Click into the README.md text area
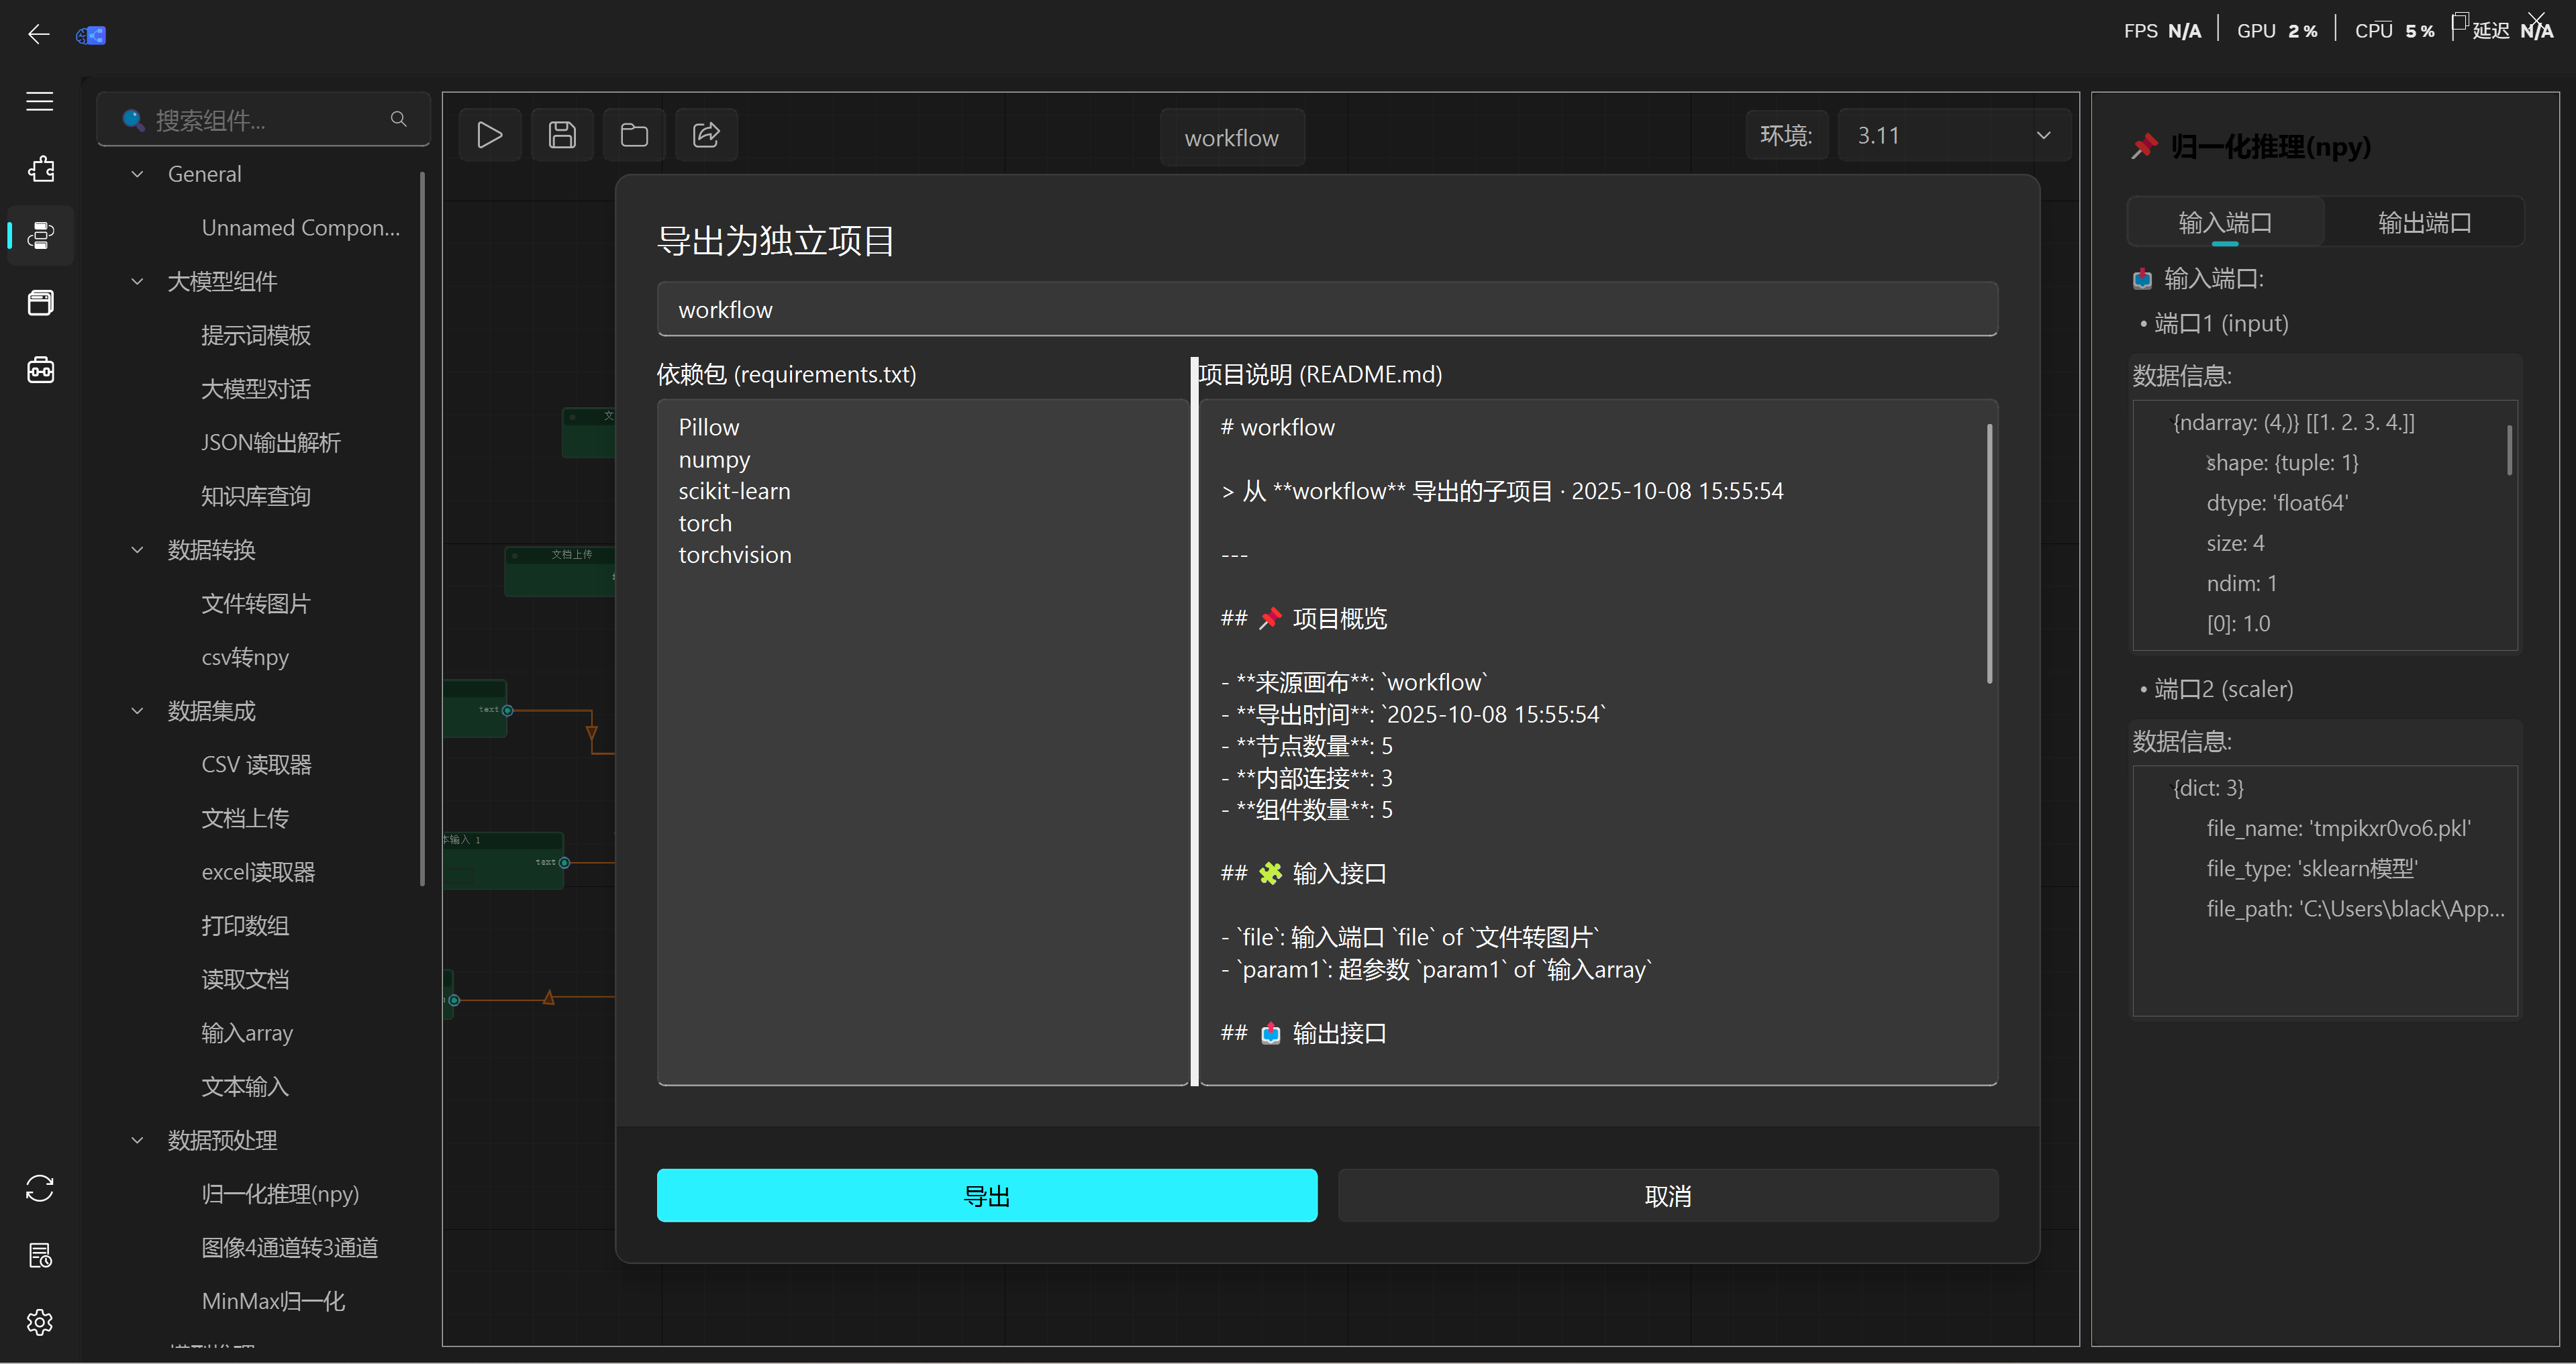Image resolution: width=2576 pixels, height=1364 pixels. coord(1598,741)
